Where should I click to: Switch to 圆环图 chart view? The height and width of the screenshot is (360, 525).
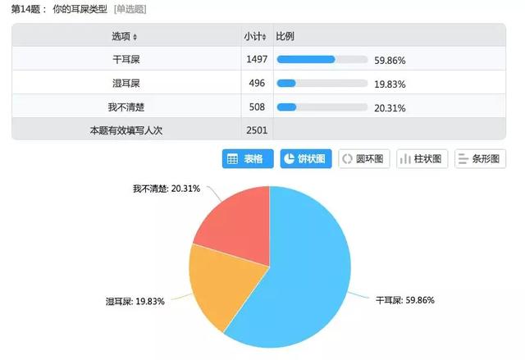pyautogui.click(x=363, y=159)
